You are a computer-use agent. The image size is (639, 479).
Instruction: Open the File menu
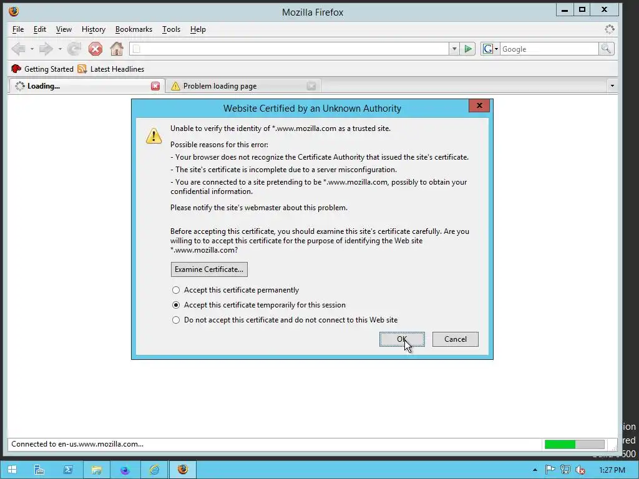18,29
